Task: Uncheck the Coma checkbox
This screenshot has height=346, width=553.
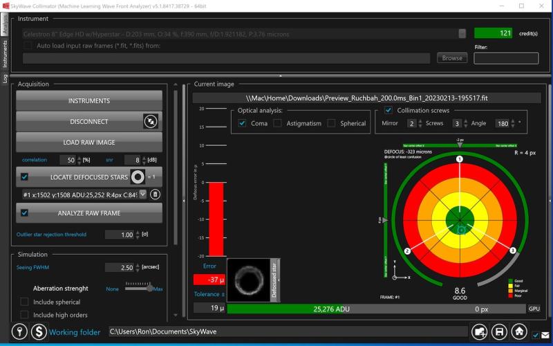Action: click(x=242, y=123)
